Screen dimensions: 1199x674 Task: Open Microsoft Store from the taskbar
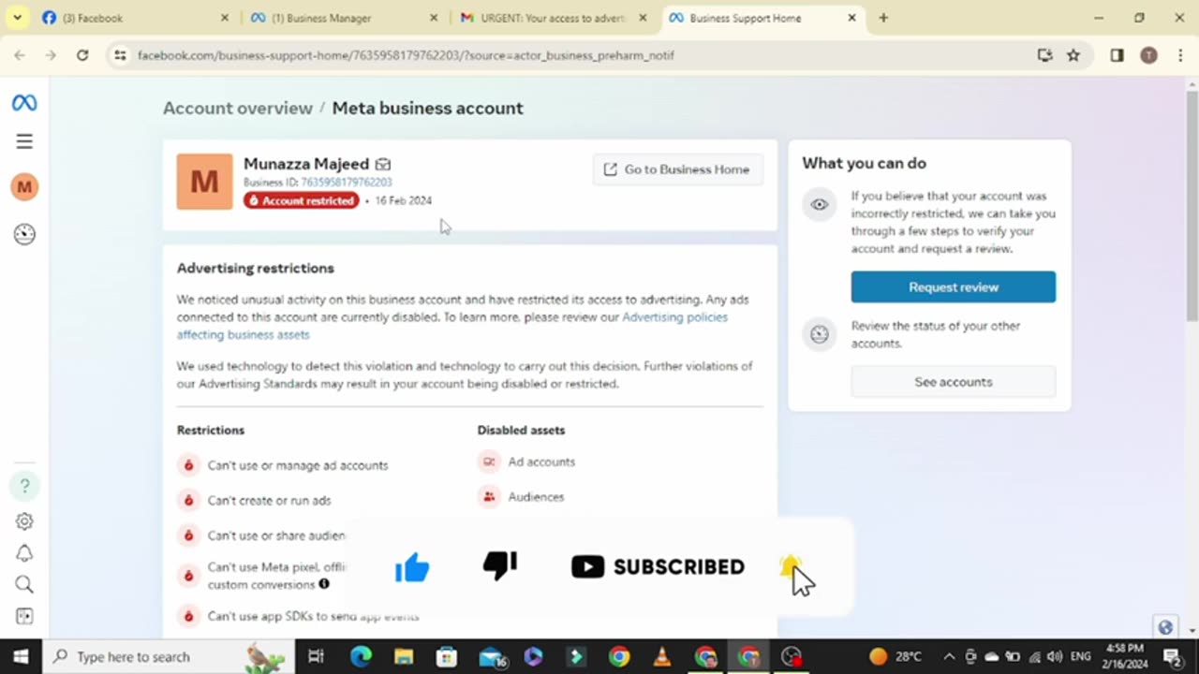(x=447, y=656)
